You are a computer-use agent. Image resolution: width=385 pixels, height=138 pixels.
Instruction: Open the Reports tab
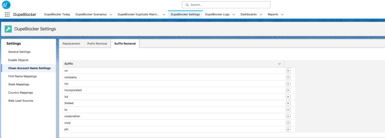[x=273, y=15]
